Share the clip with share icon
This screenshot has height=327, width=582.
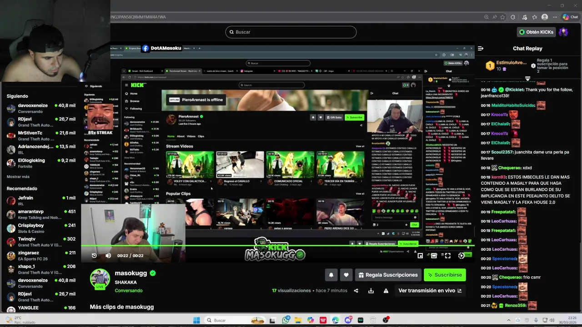tap(356, 291)
